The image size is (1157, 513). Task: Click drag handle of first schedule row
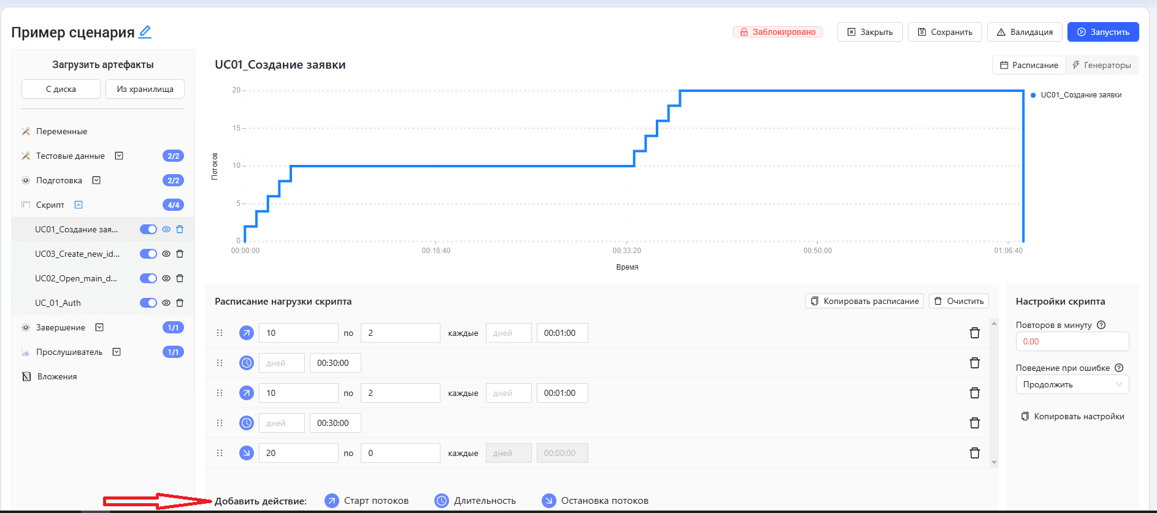[220, 333]
